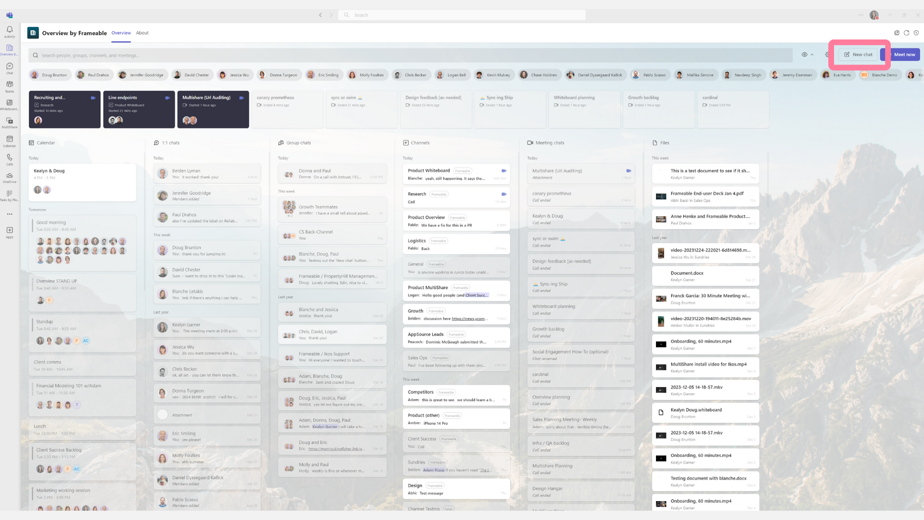
Task: Click the New chat button
Action: [859, 54]
